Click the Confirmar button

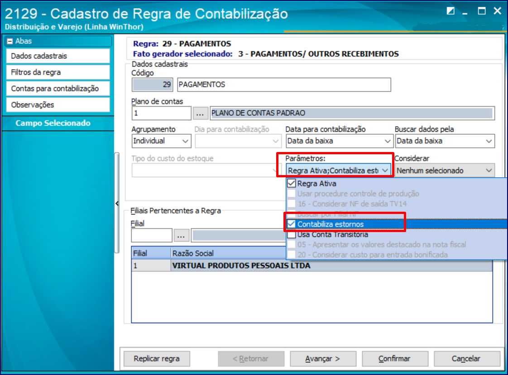click(395, 359)
